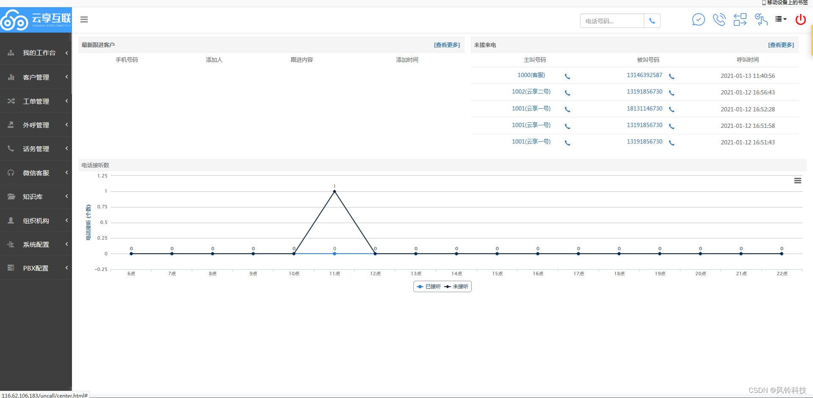This screenshot has height=398, width=813.
Task: Open the list view dropdown in header
Action: click(x=781, y=19)
